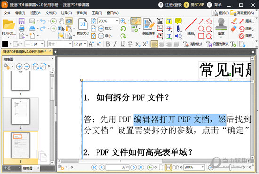Click the page number input field
The width and height of the screenshot is (259, 174).
point(118,167)
